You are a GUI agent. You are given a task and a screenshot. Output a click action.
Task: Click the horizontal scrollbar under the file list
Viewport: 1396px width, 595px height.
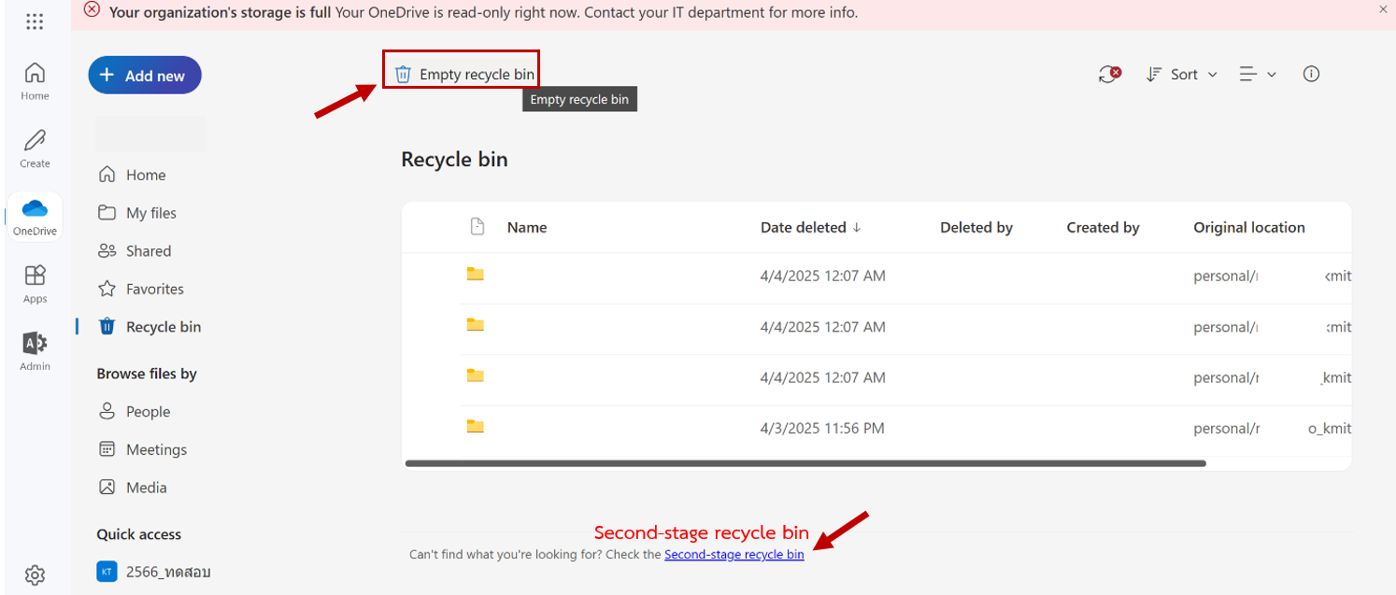tap(805, 463)
